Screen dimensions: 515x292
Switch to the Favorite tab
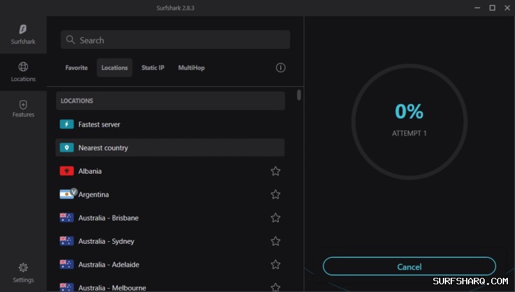(x=77, y=68)
